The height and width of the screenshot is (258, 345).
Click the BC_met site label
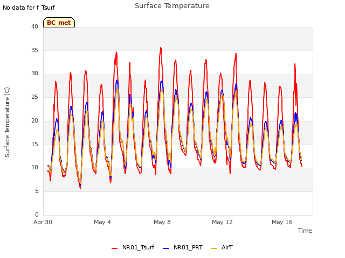click(x=59, y=23)
